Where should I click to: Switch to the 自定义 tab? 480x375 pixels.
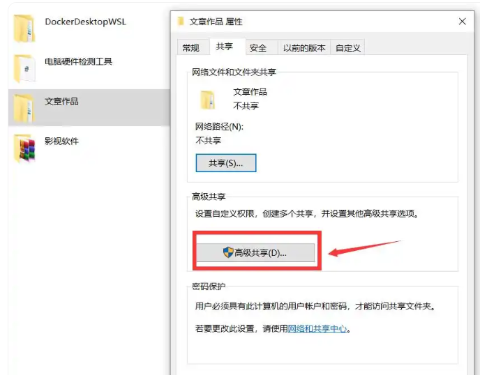point(347,47)
